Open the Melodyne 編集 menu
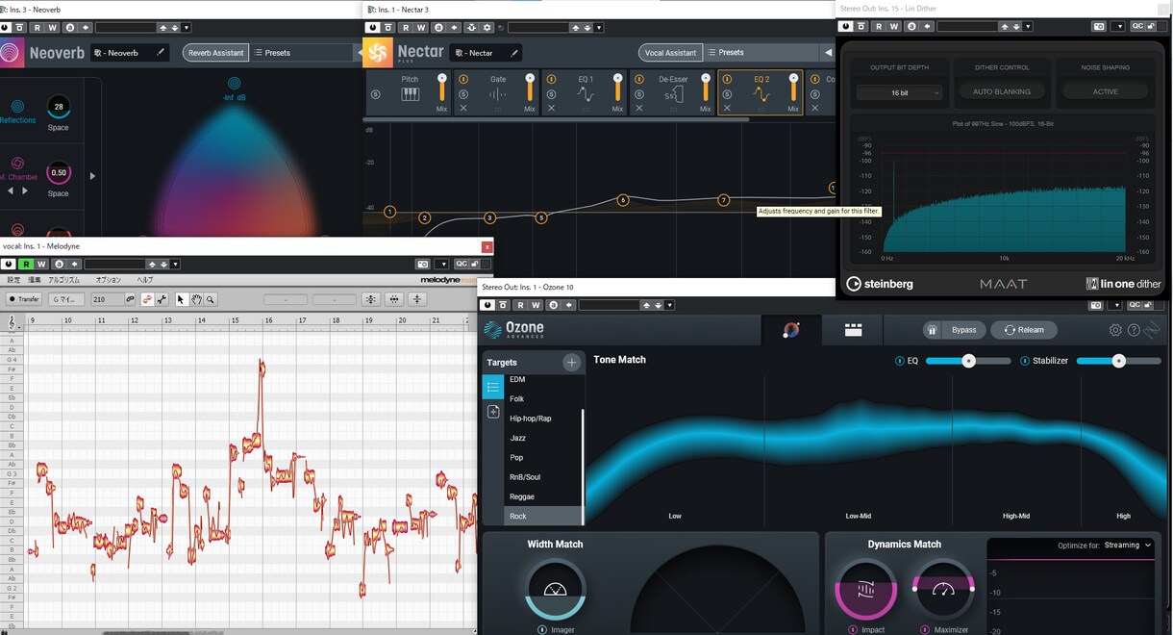 pyautogui.click(x=34, y=280)
